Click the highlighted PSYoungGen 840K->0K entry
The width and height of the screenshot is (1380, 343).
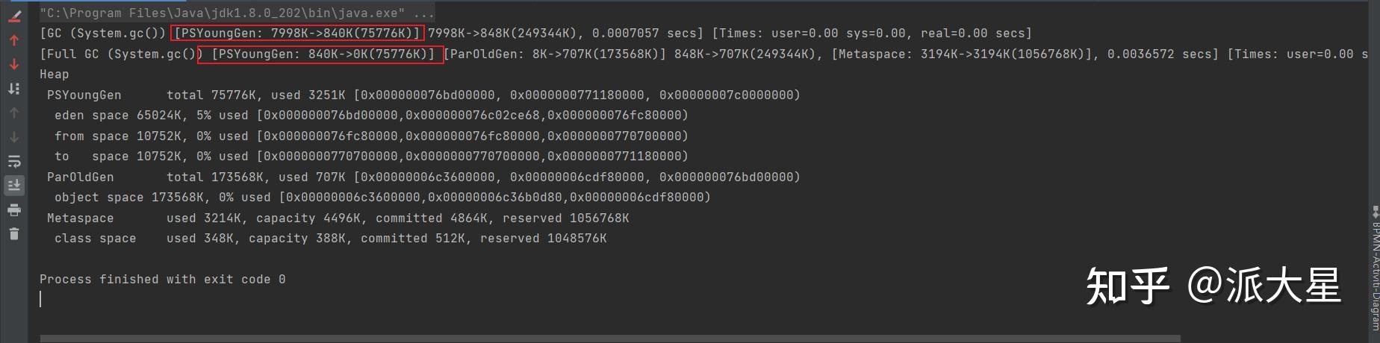(321, 54)
